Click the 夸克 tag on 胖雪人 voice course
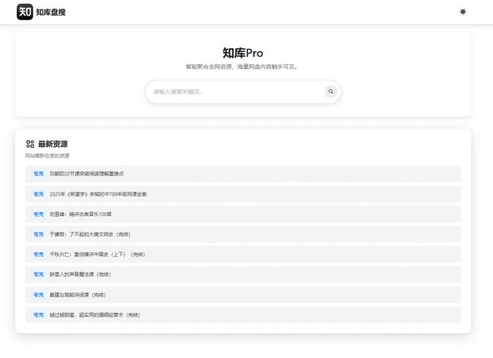Viewport: 493px width, 358px height. tap(37, 275)
